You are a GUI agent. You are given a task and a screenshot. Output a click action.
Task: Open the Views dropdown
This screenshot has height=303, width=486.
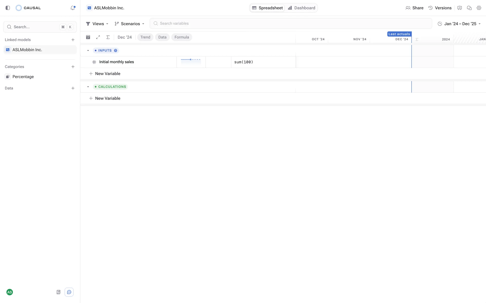point(97,24)
